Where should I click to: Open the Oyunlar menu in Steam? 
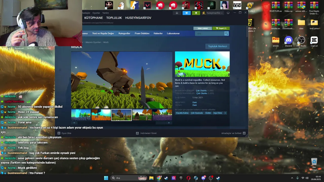[96, 13]
